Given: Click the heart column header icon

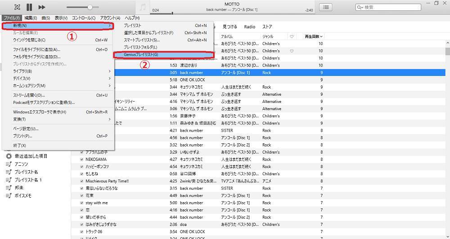Looking at the screenshot, I should click(292, 36).
